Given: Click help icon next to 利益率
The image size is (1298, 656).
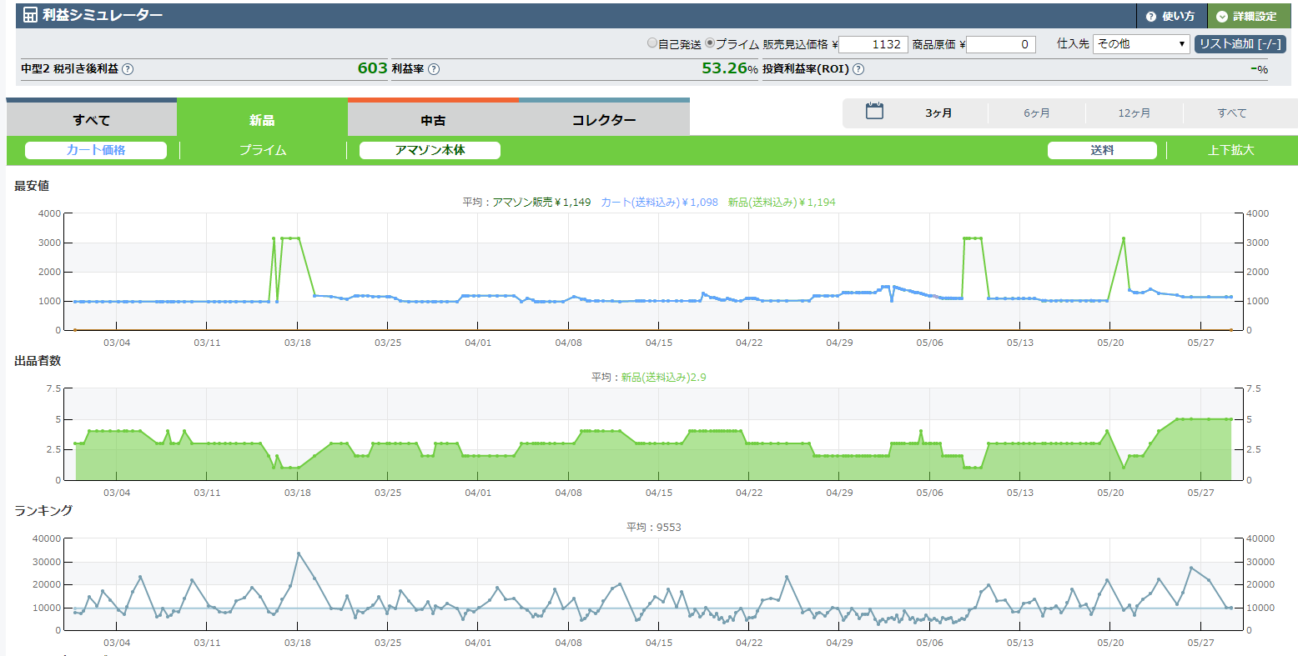Looking at the screenshot, I should pos(434,69).
